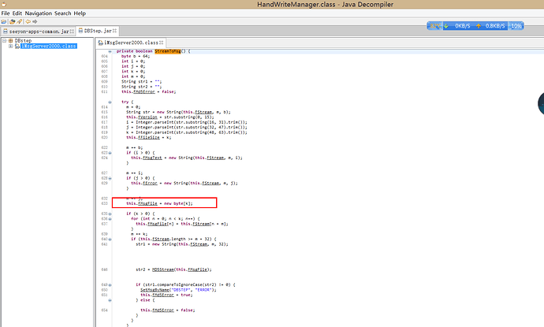The image size is (544, 327).
Task: Click the text 'byte b = 64;'
Action: pos(136,56)
